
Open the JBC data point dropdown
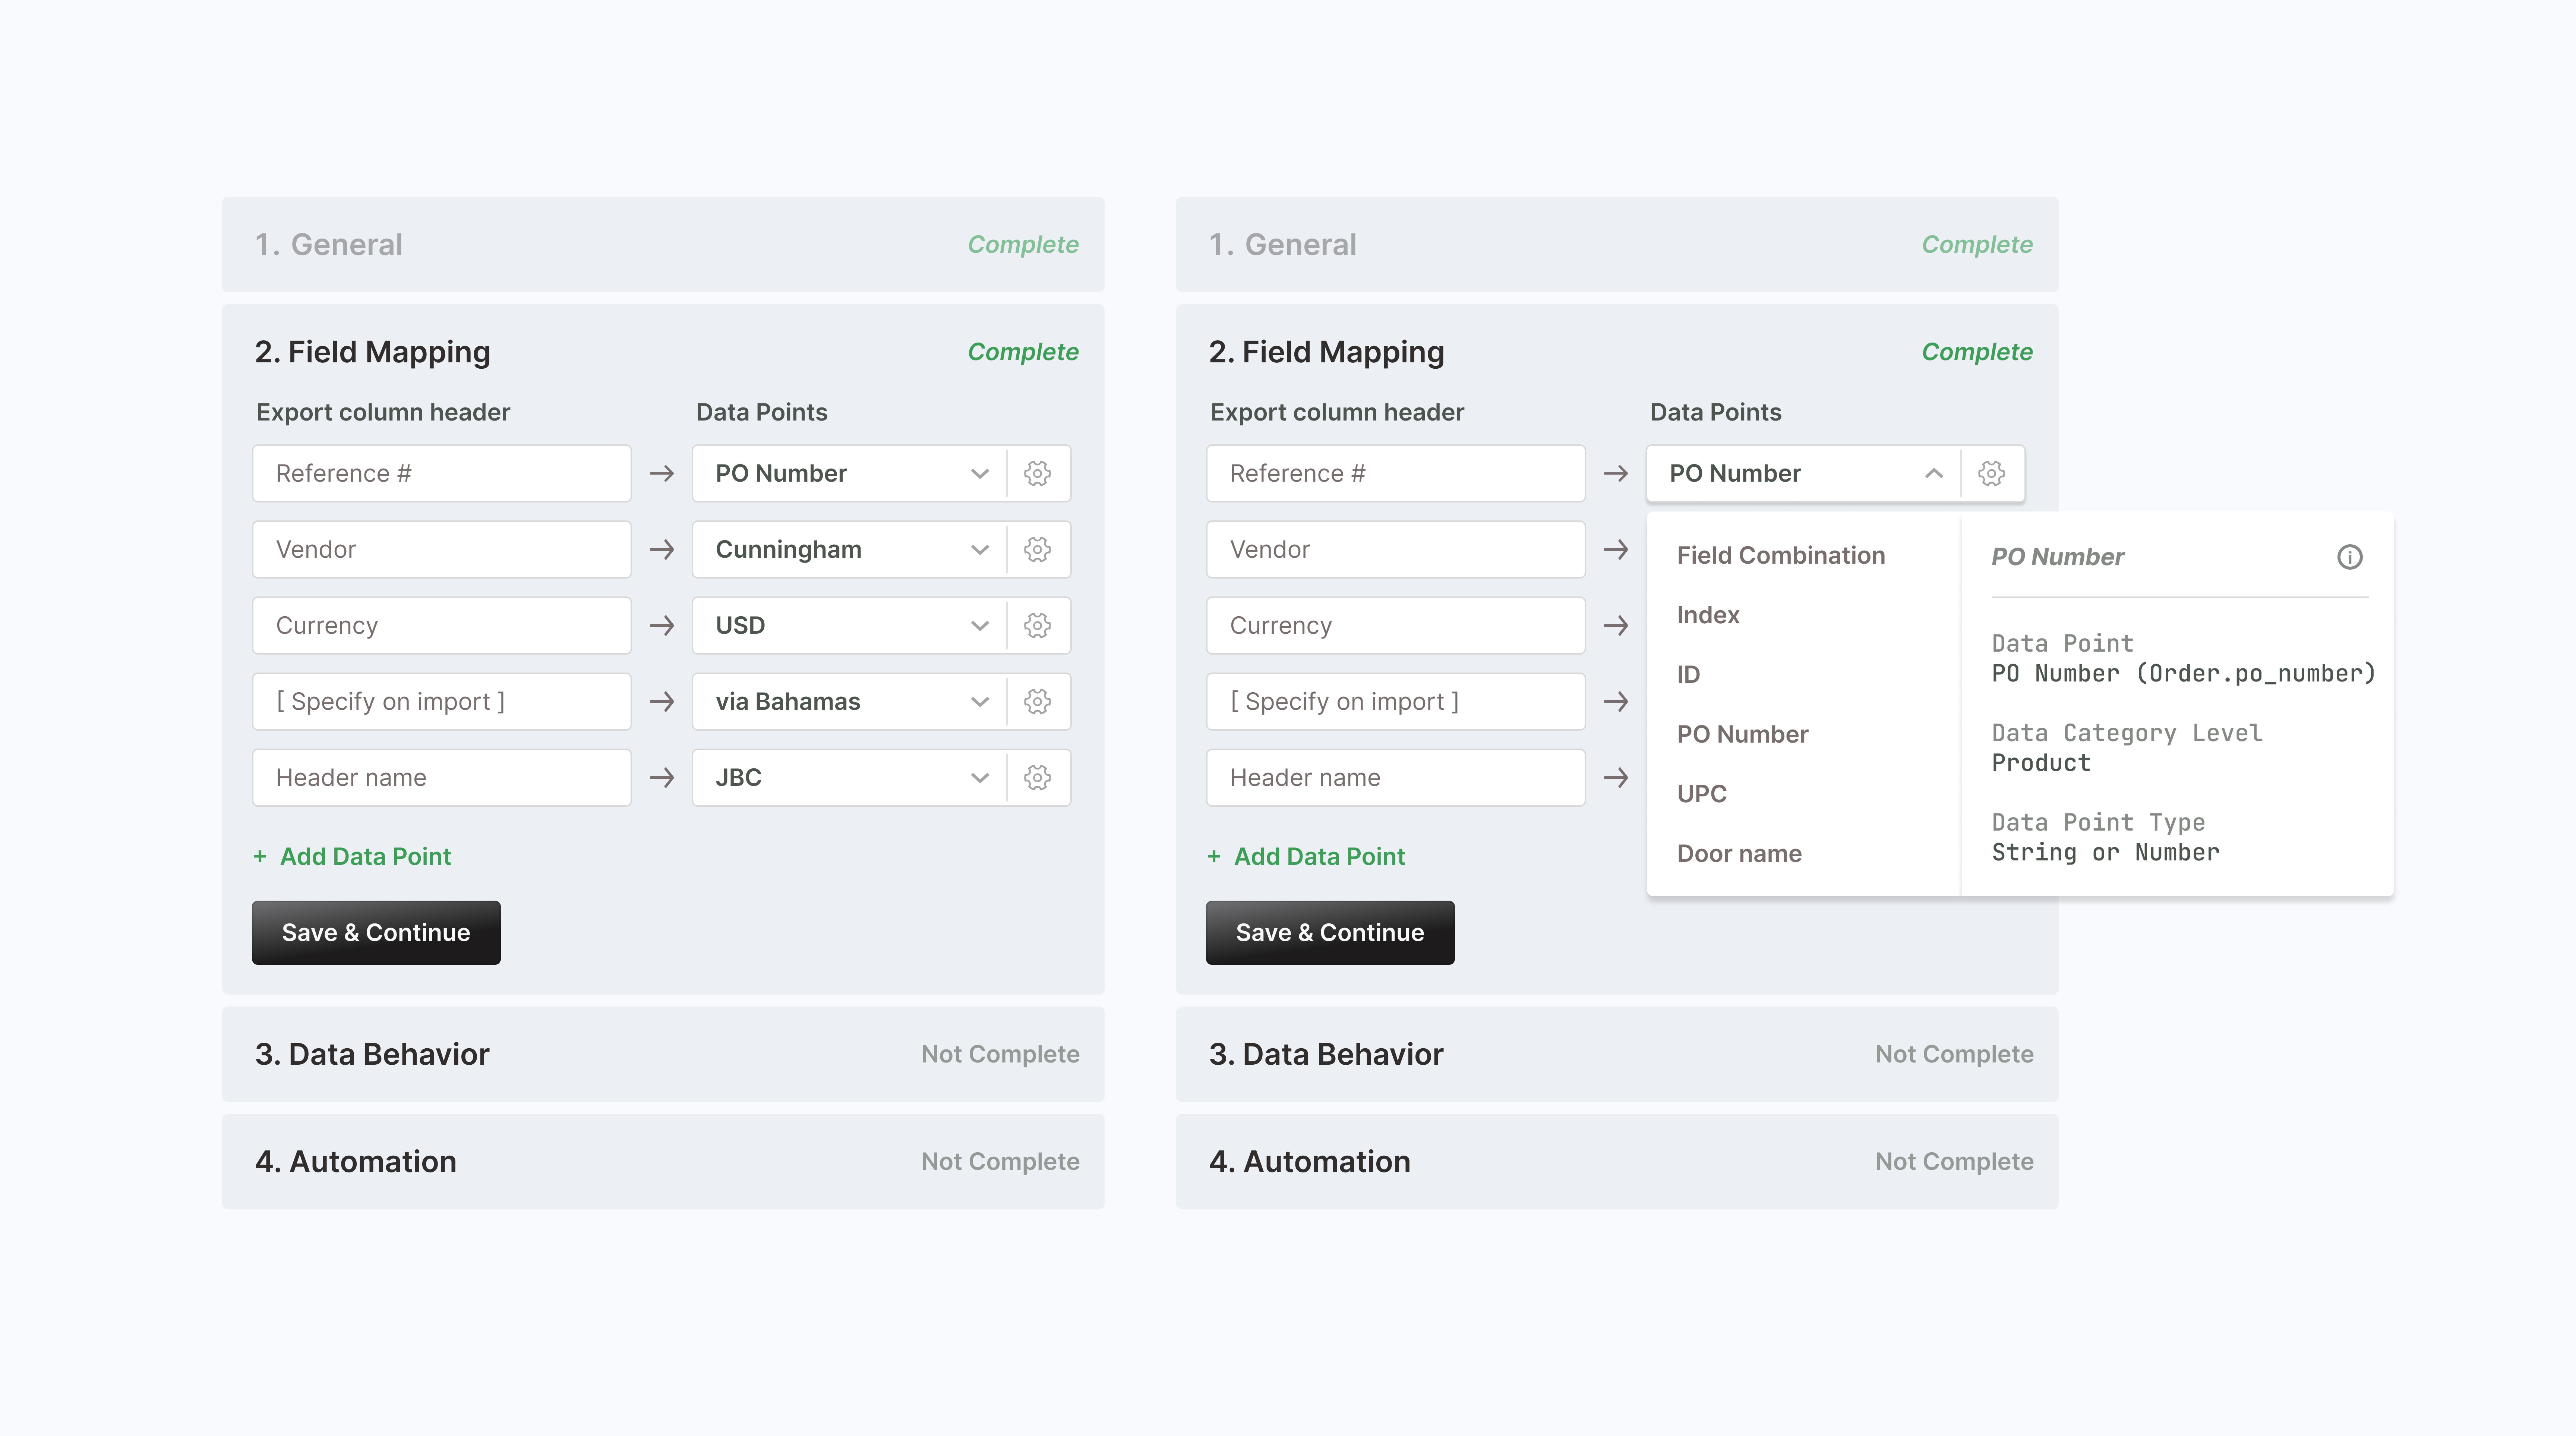pos(979,777)
